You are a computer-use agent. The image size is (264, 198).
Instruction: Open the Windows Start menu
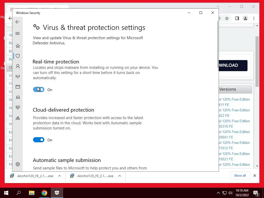click(6, 193)
